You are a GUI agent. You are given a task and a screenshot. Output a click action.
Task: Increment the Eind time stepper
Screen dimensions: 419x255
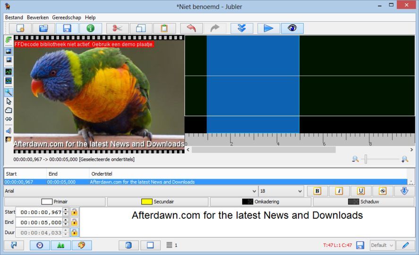click(66, 220)
